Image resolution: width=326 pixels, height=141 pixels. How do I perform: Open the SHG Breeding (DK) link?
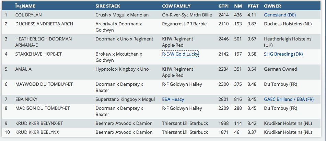pos(283,54)
